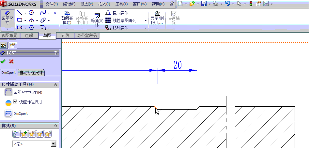Confirm dimension with the green checkmark
The height and width of the screenshot is (148, 309).
(x=3, y=61)
